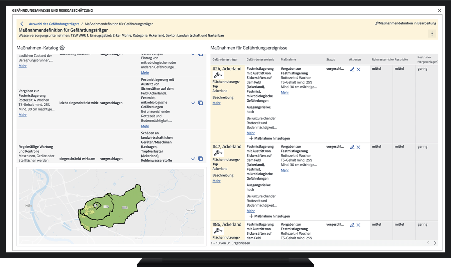Edit the measure in row #24 Ackerland
Viewport: 451px width, 267px height.
352,69
